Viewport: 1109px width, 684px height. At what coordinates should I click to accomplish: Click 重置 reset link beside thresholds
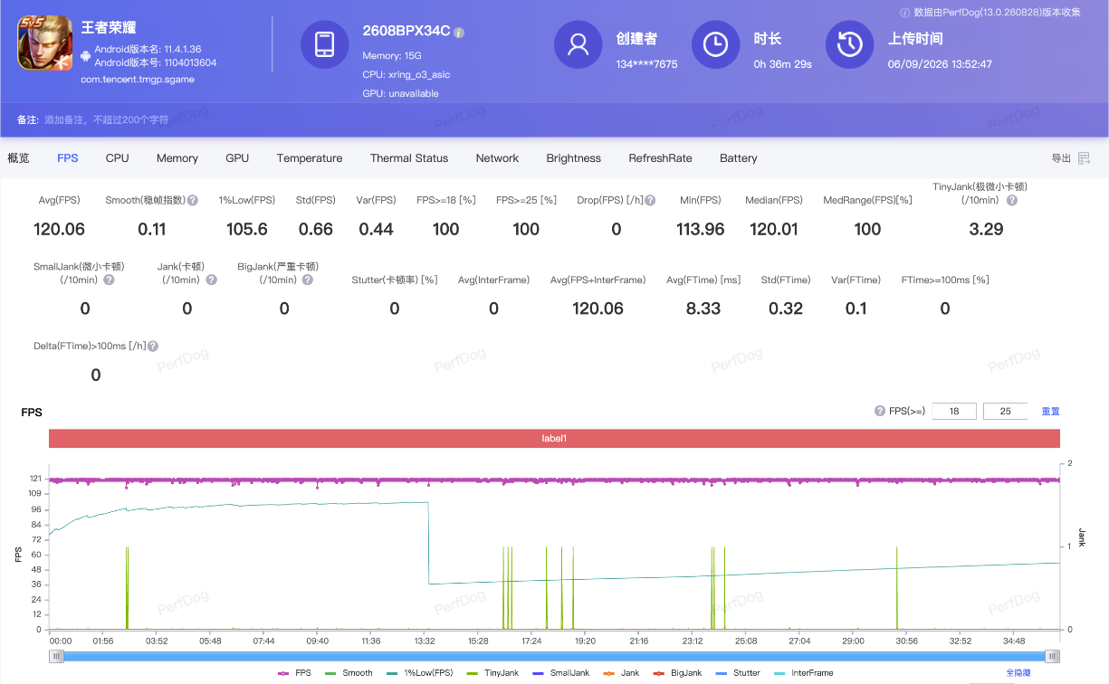(1050, 412)
